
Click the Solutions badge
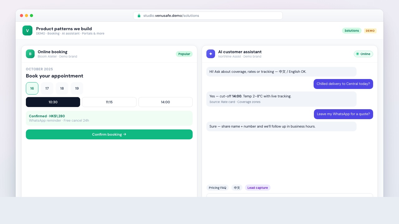tap(352, 31)
